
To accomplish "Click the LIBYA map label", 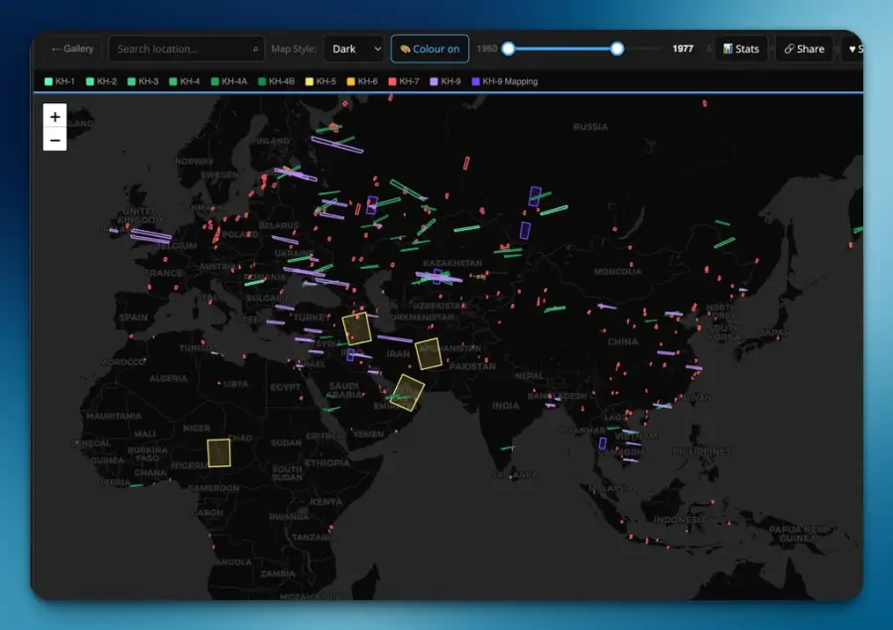I will [x=235, y=385].
